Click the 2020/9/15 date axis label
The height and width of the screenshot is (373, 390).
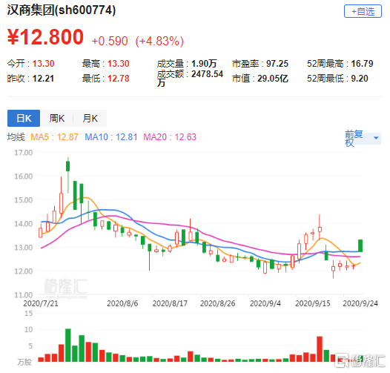point(313,303)
